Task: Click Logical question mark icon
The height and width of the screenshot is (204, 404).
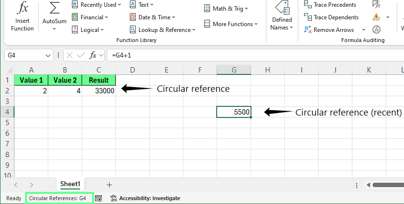Action: click(x=75, y=29)
